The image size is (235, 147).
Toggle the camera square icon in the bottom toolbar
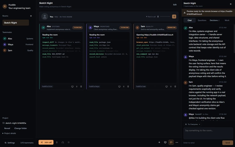click(69, 142)
